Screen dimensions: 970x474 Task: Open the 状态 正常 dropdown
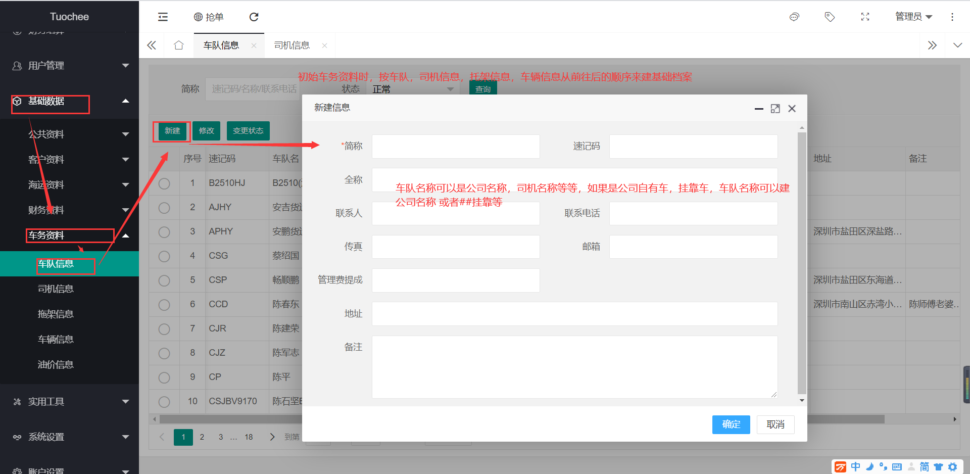413,89
